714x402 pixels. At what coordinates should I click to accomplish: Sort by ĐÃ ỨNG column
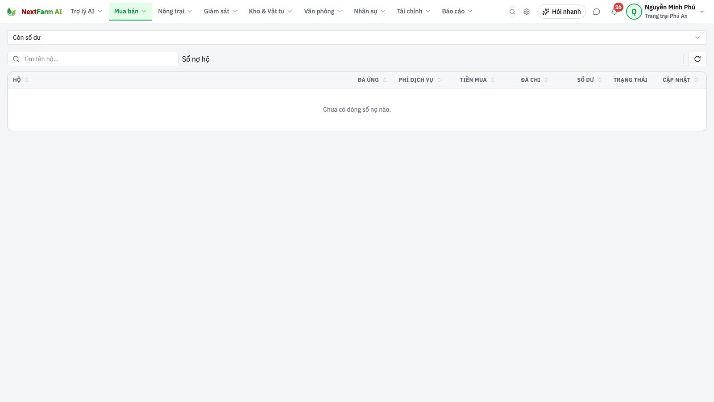click(372, 80)
